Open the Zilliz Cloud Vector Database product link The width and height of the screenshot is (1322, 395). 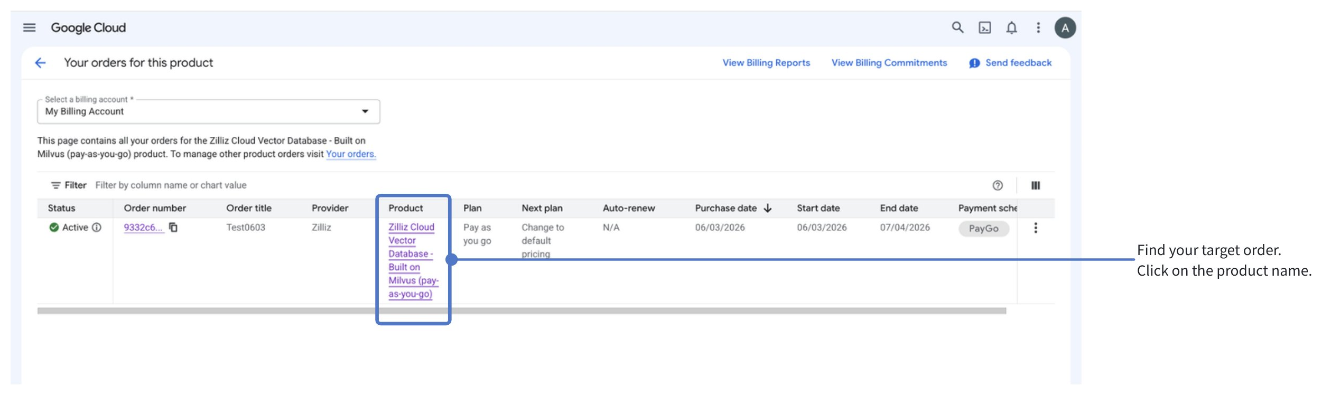tap(413, 260)
